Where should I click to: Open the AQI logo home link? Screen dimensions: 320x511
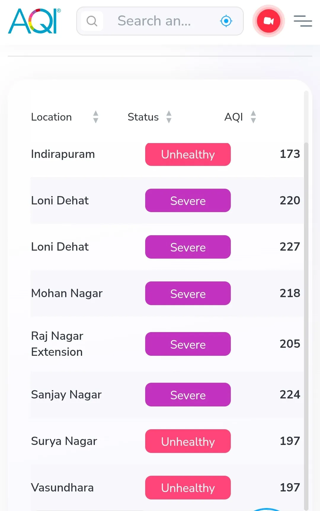(34, 21)
